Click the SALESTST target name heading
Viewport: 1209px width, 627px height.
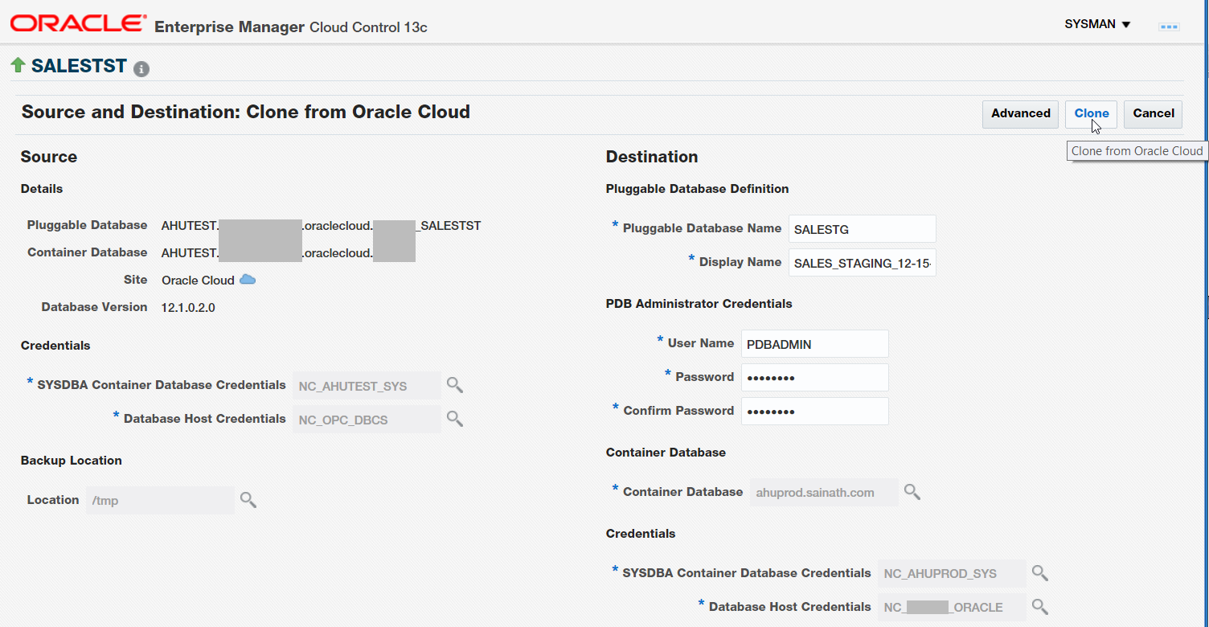pos(79,66)
